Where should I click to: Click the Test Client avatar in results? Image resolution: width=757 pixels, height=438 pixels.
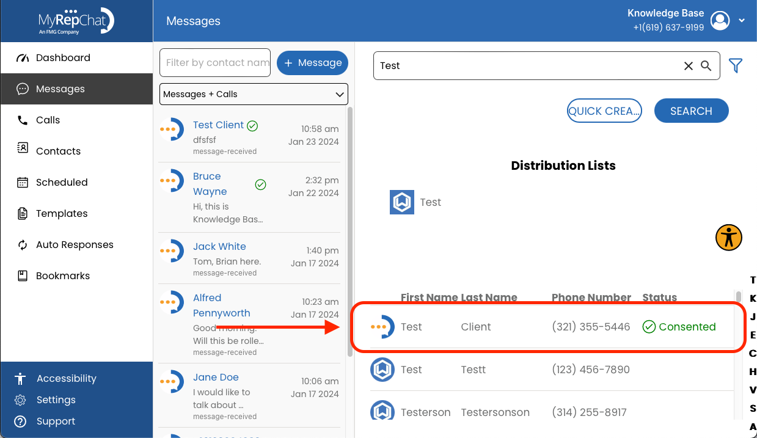click(x=383, y=327)
